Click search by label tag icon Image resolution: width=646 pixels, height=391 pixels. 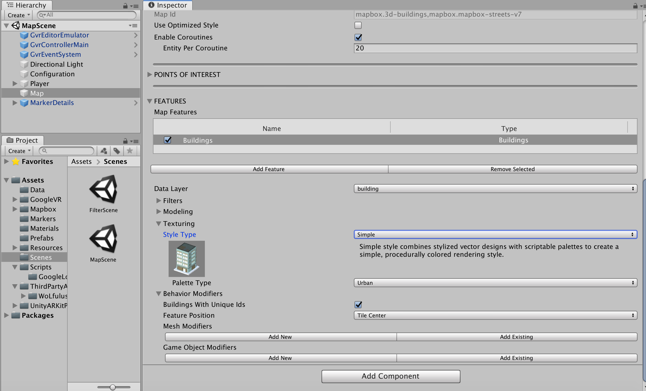(117, 151)
